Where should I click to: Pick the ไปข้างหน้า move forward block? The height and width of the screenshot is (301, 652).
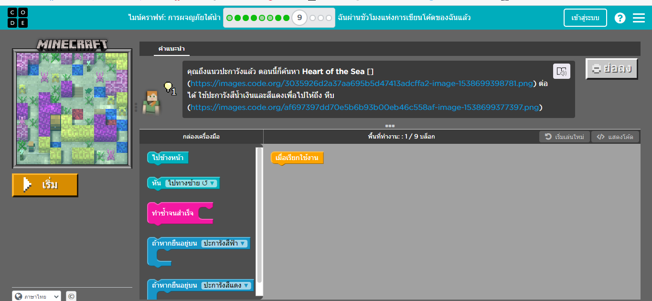[168, 158]
